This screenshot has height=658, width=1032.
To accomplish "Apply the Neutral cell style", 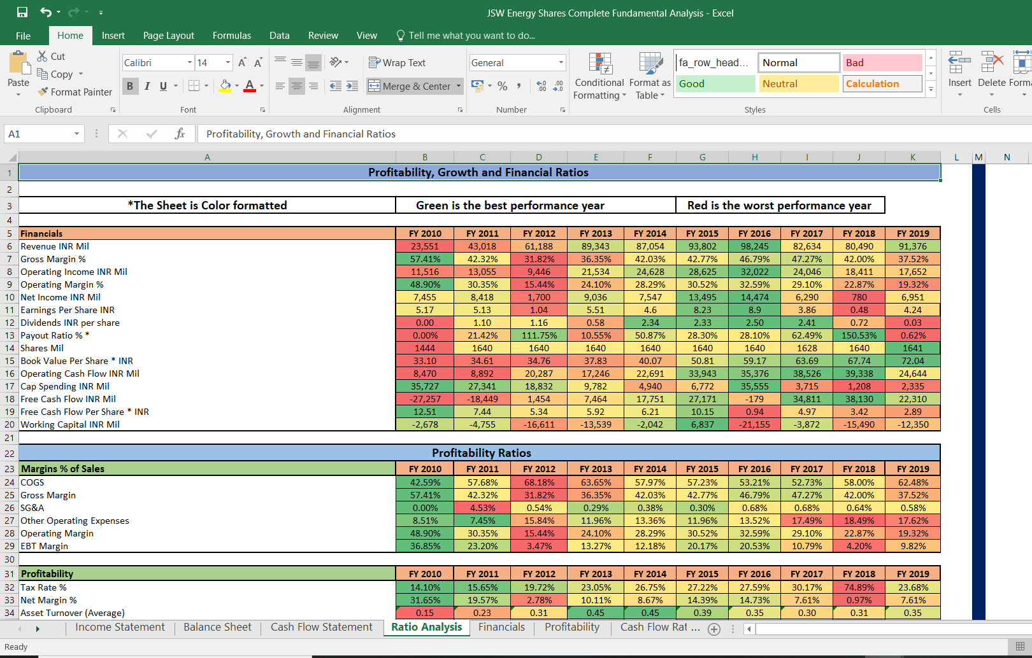I will coord(798,83).
